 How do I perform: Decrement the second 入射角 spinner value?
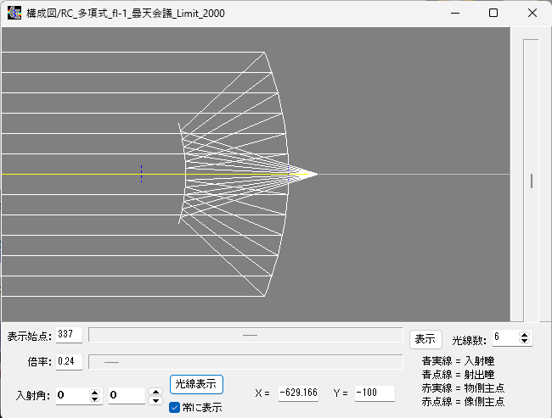155,399
